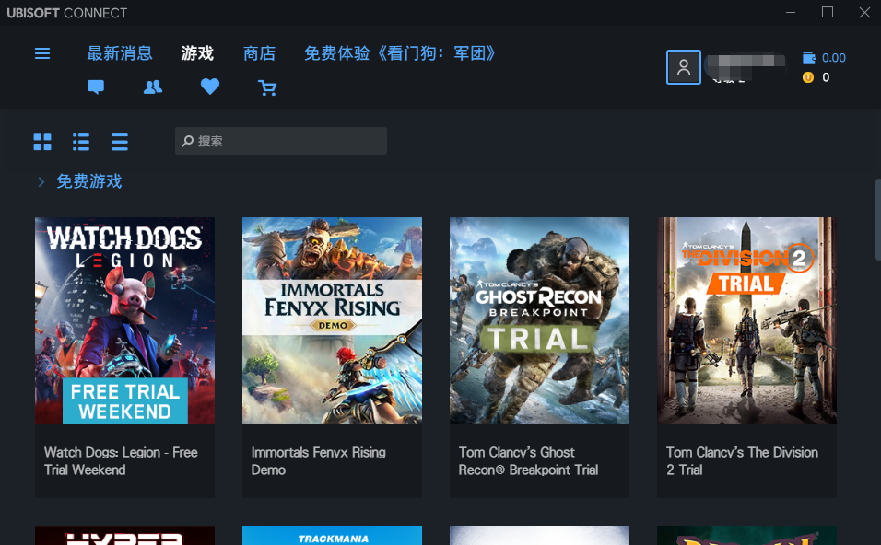This screenshot has height=545, width=881.
Task: Open Immortals Fenyx Rising Demo cover
Action: coord(332,320)
